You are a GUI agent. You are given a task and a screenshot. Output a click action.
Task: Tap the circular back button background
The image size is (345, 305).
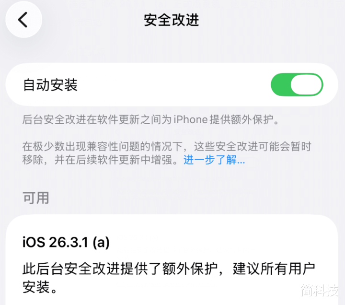point(24,20)
